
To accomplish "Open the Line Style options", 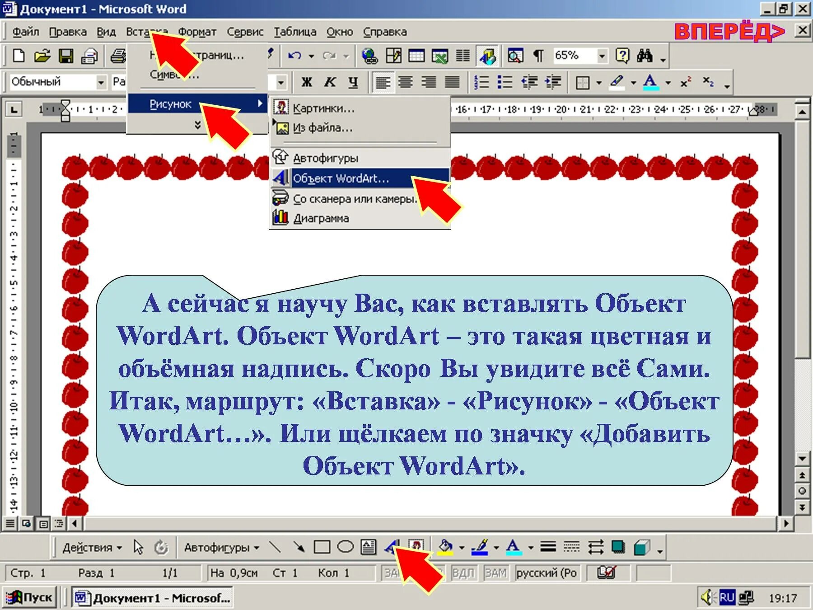I will click(x=548, y=548).
